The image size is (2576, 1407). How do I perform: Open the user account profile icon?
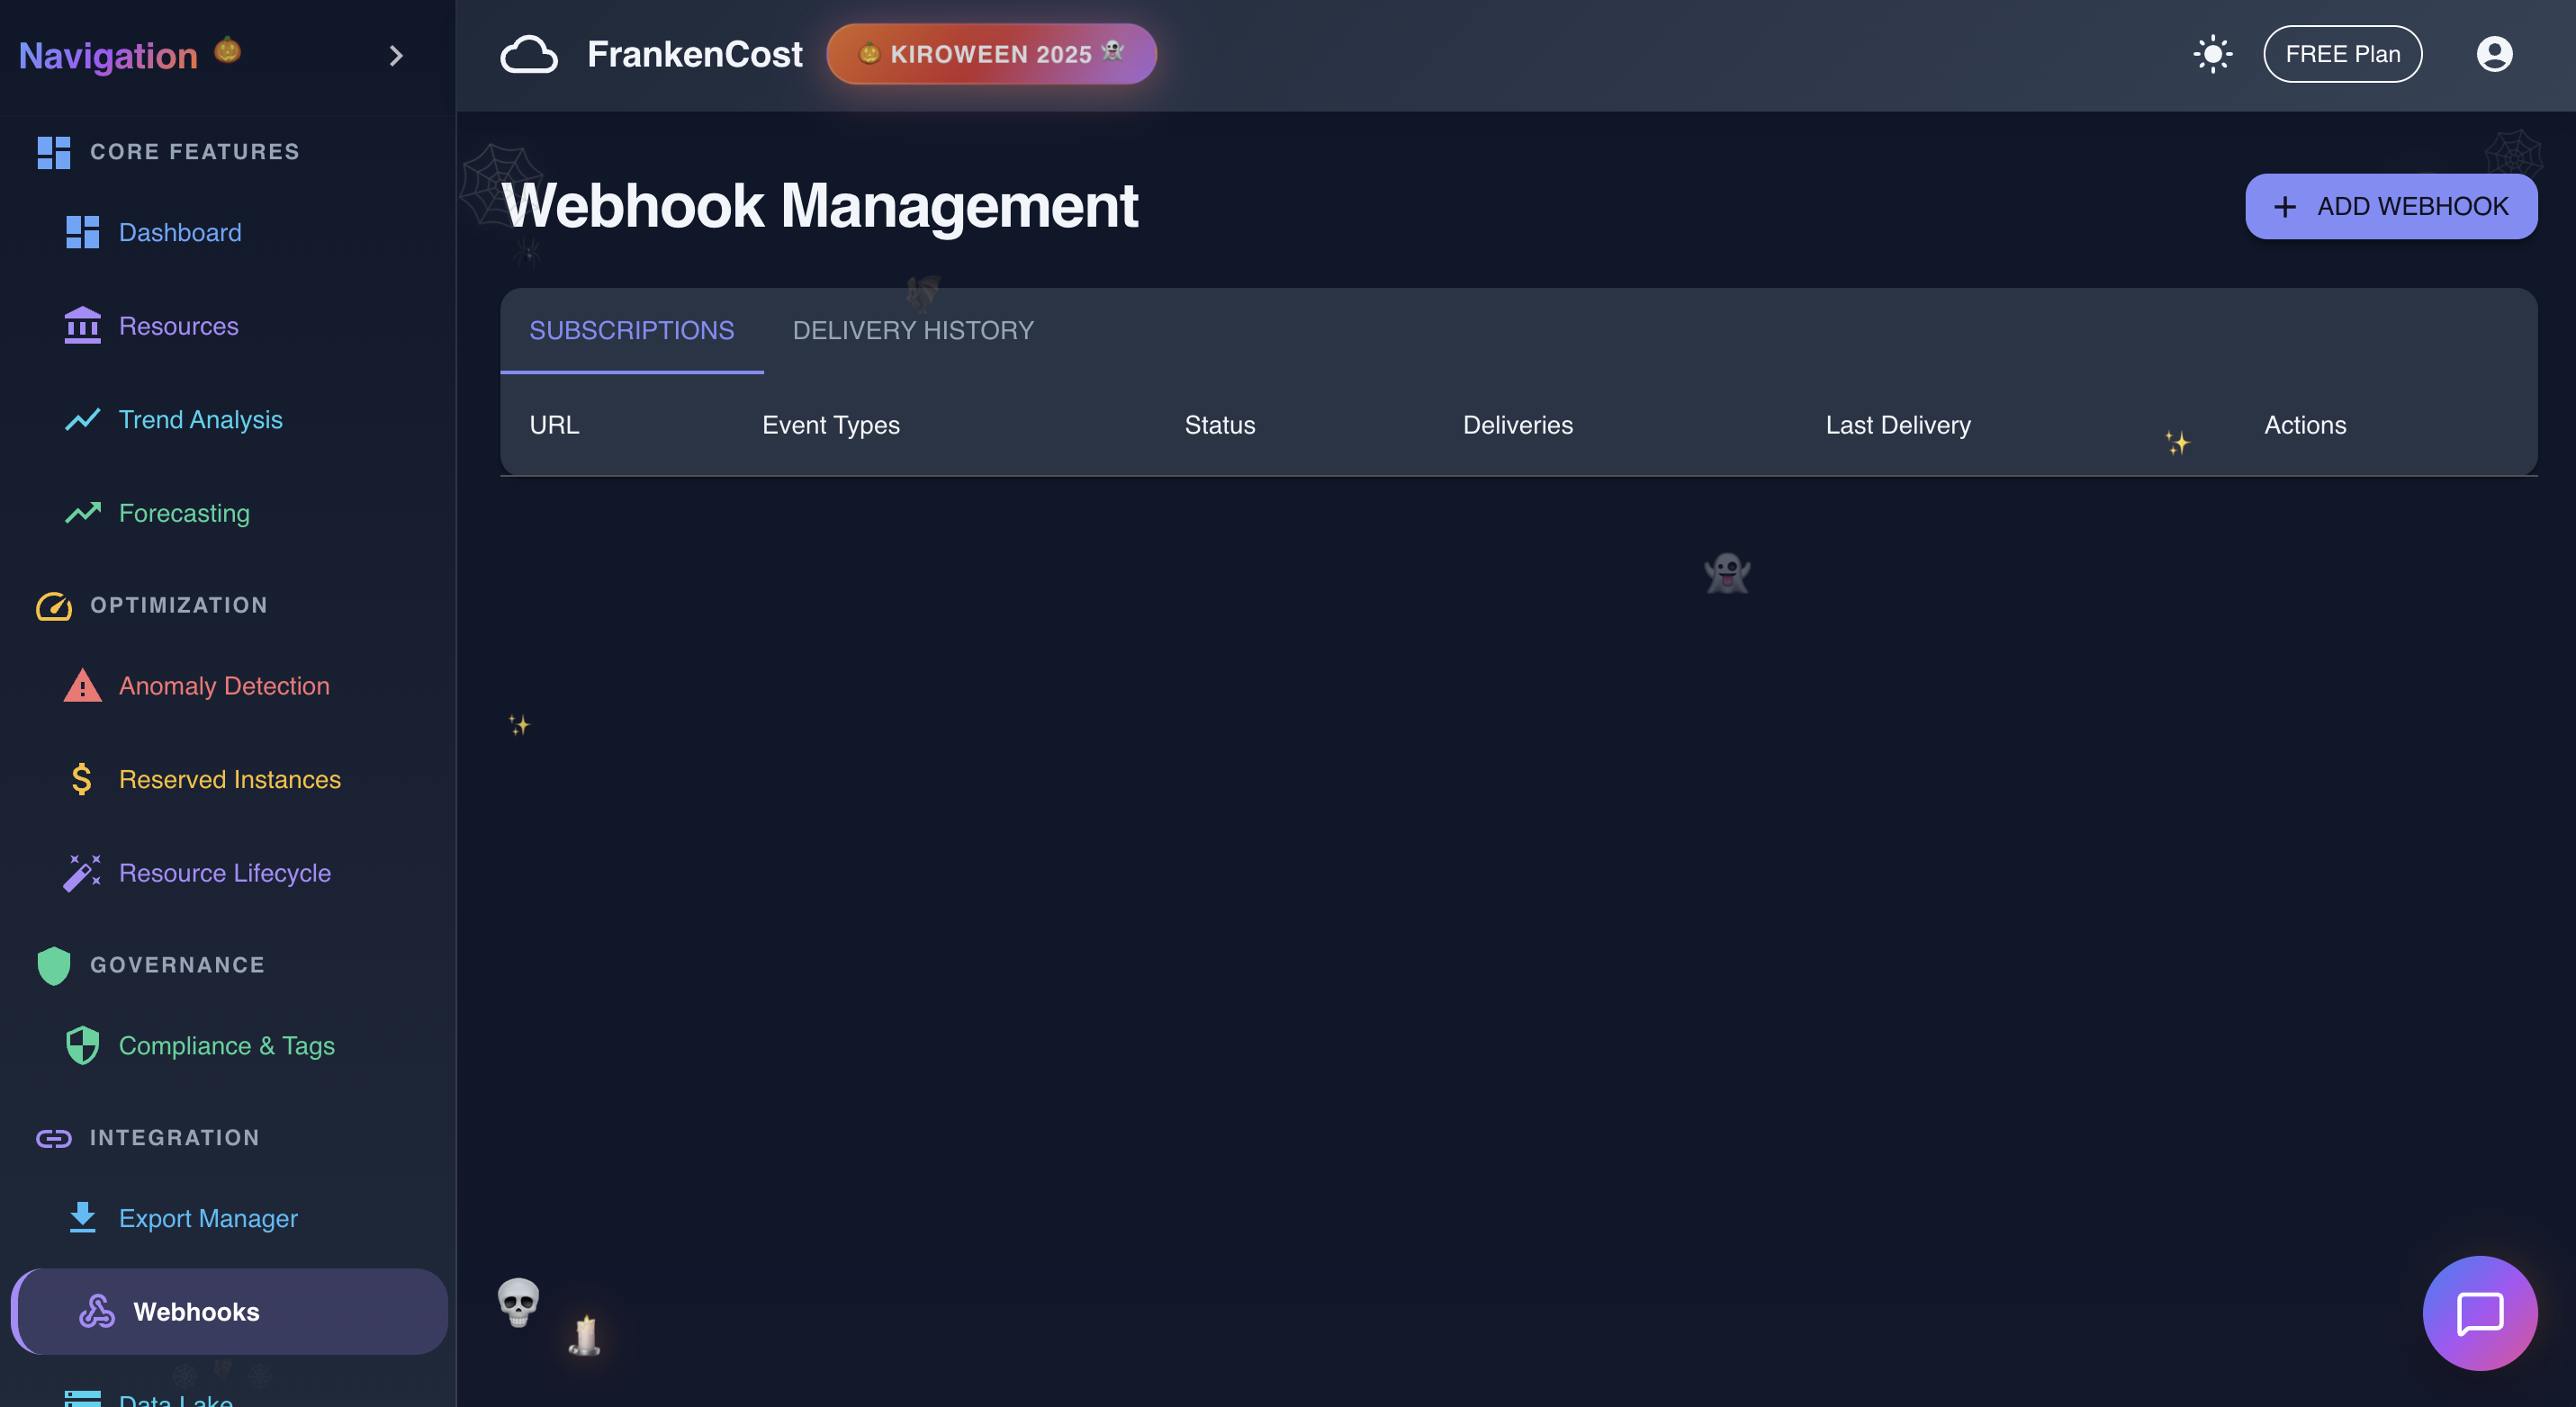click(2494, 54)
